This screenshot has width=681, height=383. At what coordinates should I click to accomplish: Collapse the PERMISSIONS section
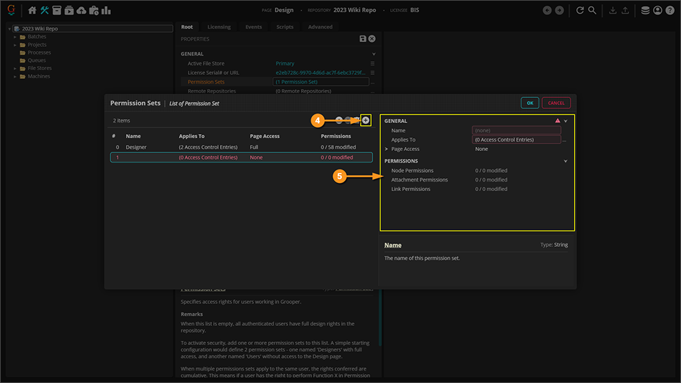565,161
